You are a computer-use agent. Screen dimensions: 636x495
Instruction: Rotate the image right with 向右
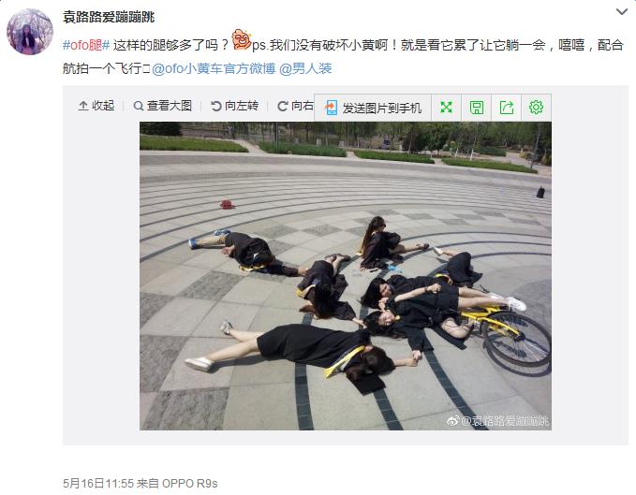(295, 106)
